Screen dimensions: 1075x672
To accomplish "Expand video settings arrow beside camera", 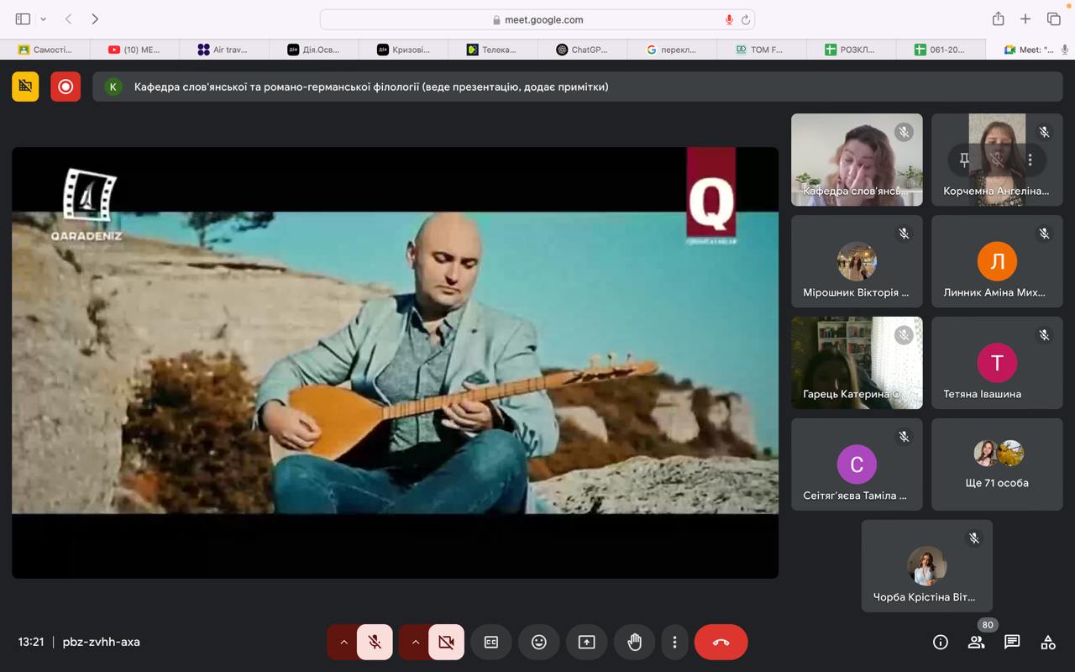I will coord(414,643).
